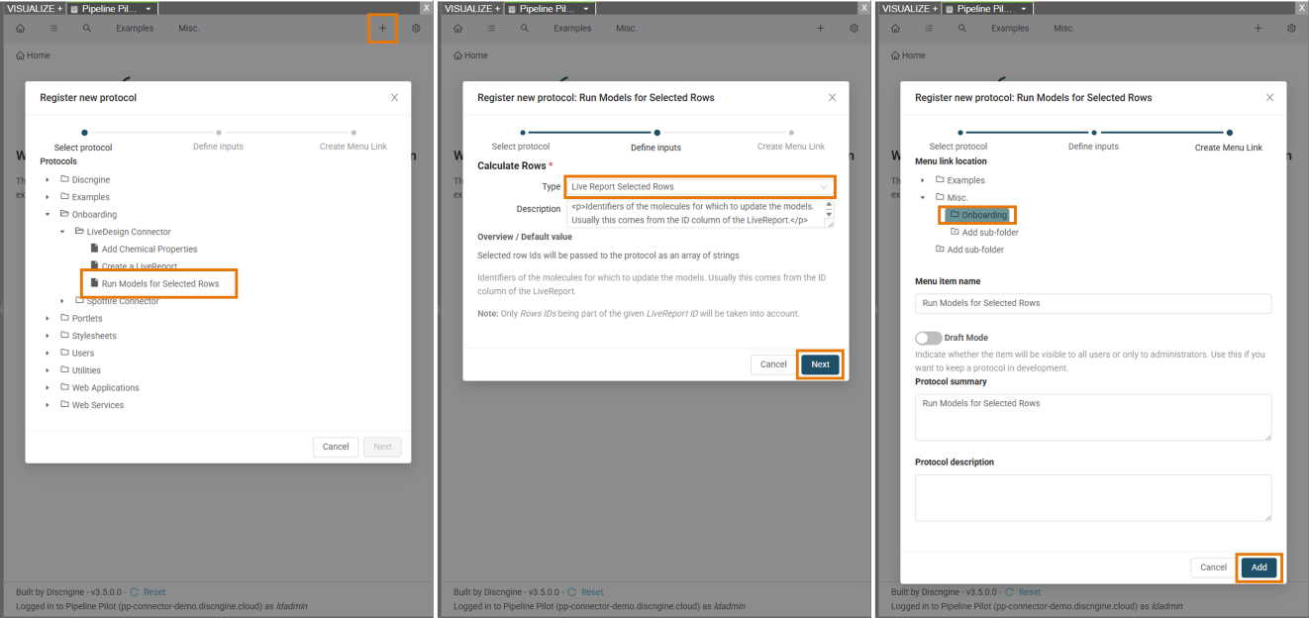Click Cancel in the Select protocol dialog
Viewport: 1309px width, 618px height.
coord(336,447)
